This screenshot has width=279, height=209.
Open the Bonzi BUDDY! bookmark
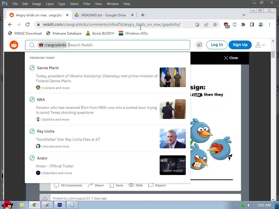click(x=100, y=33)
